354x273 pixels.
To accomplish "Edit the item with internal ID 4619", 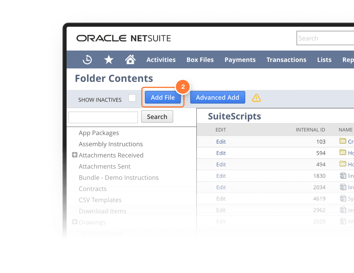I will [221, 199].
